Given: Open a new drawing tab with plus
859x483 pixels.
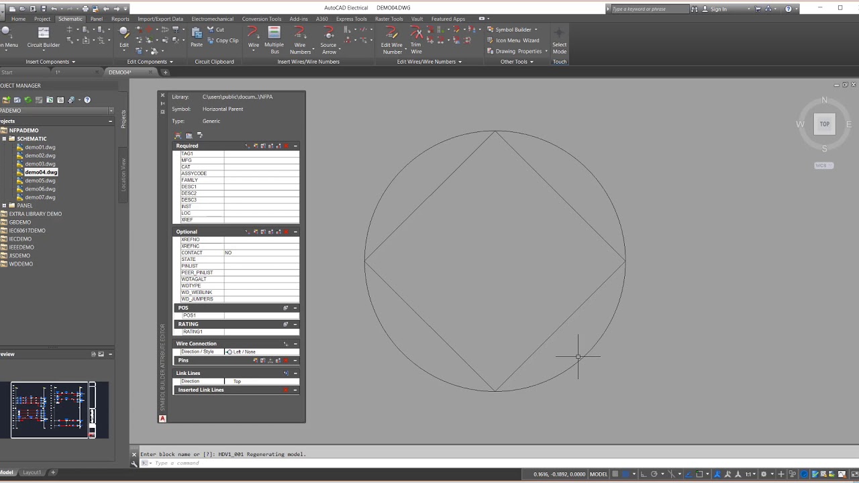Looking at the screenshot, I should [x=165, y=72].
